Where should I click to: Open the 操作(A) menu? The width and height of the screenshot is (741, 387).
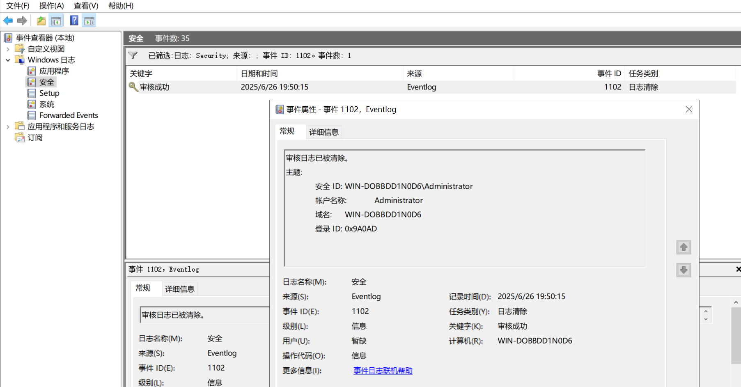(51, 6)
